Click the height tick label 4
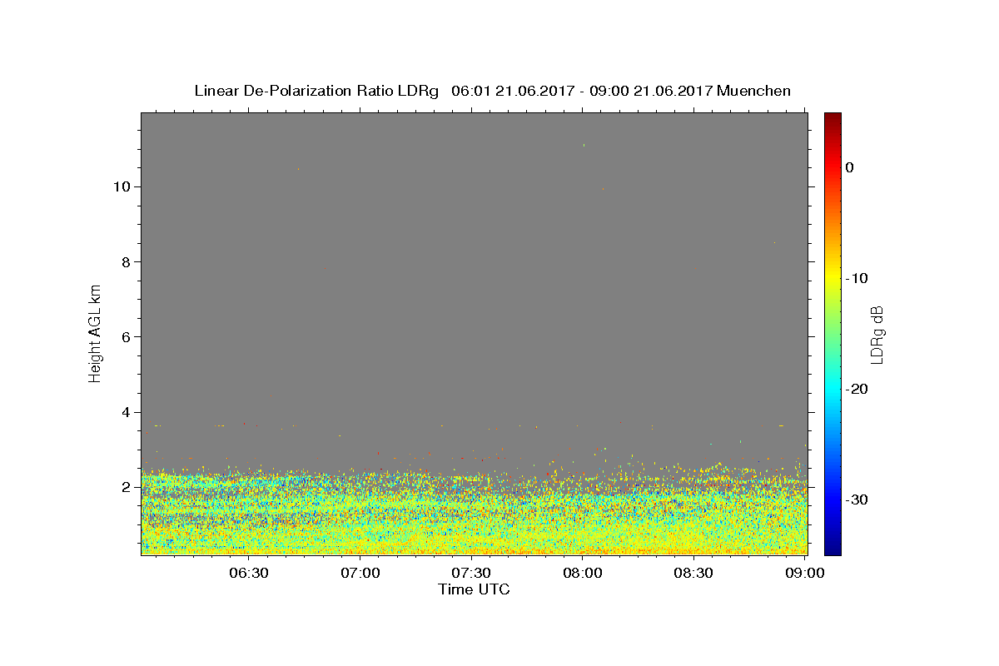The width and height of the screenshot is (999, 666). tap(125, 411)
